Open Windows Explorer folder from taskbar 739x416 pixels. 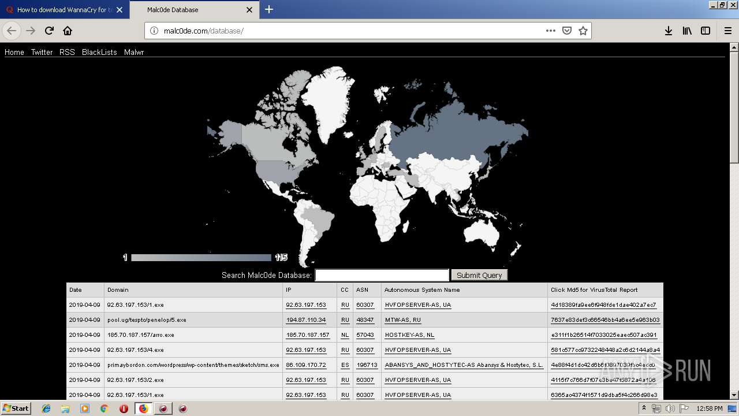click(65, 408)
